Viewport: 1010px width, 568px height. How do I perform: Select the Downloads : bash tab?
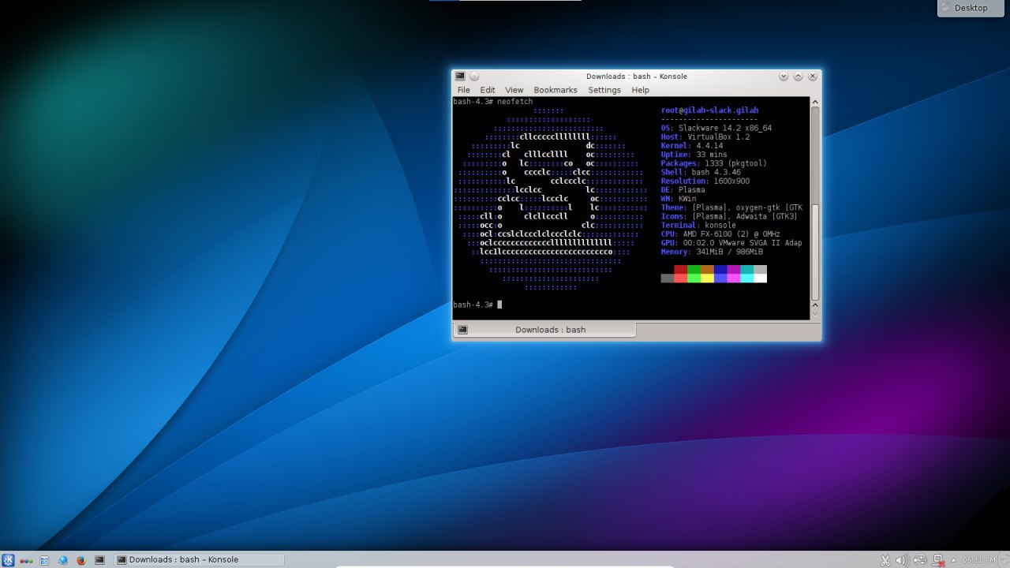pos(544,330)
